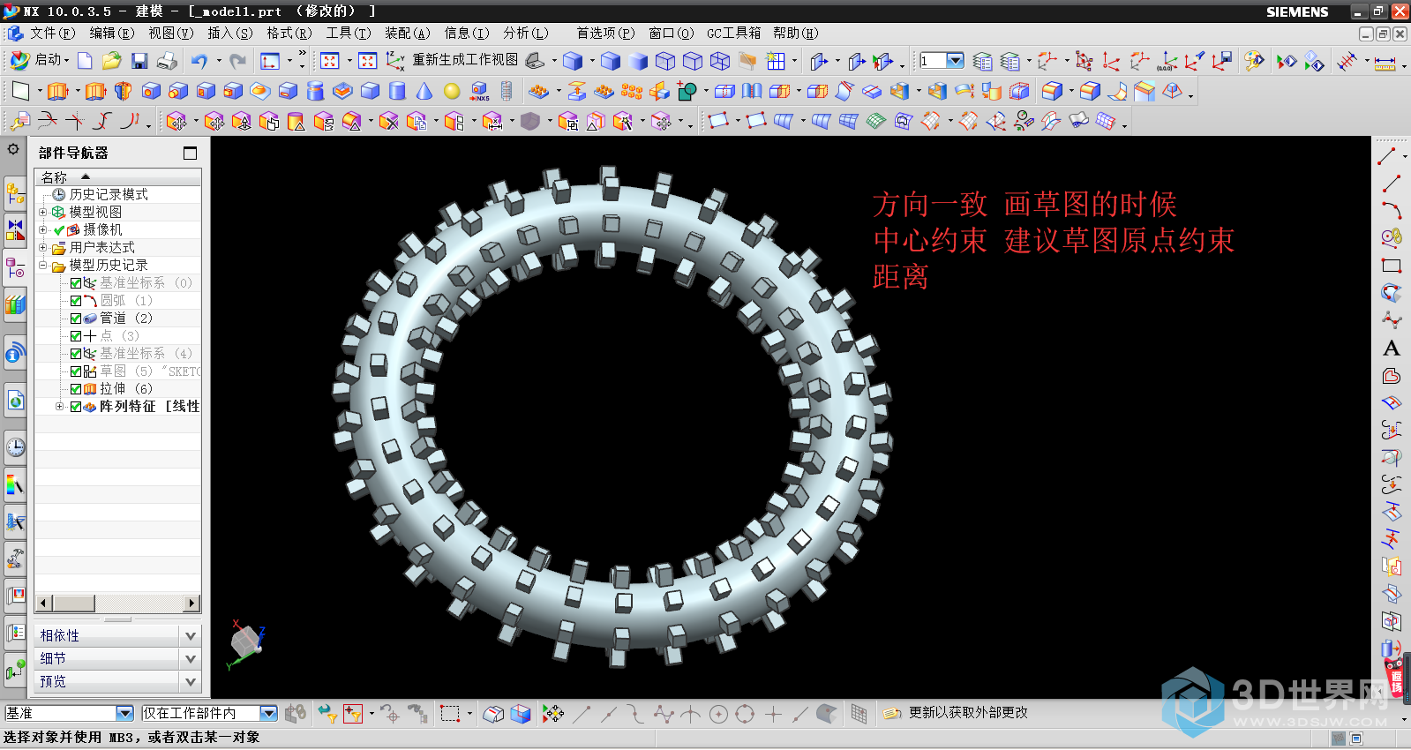Select the Block primitive tool
The image size is (1411, 750).
point(370,91)
